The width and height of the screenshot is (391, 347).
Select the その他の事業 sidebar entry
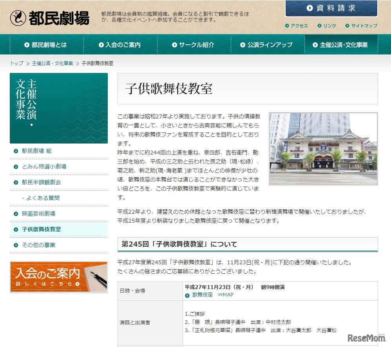point(40,245)
